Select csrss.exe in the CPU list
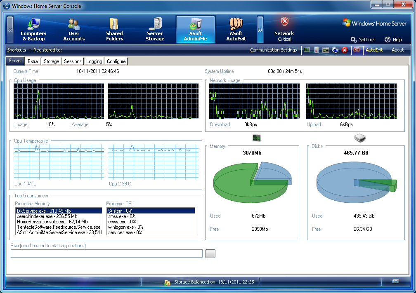Image resolution: width=416 pixels, height=293 pixels. 151,221
